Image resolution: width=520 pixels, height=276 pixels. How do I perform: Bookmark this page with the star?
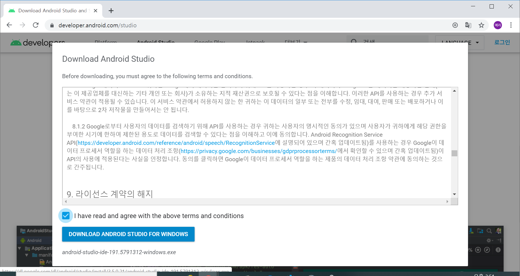tap(481, 25)
